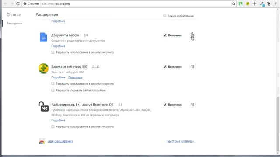Allow Документы Google in incognito mode
This screenshot has height=157, width=280.
pos(52,52)
